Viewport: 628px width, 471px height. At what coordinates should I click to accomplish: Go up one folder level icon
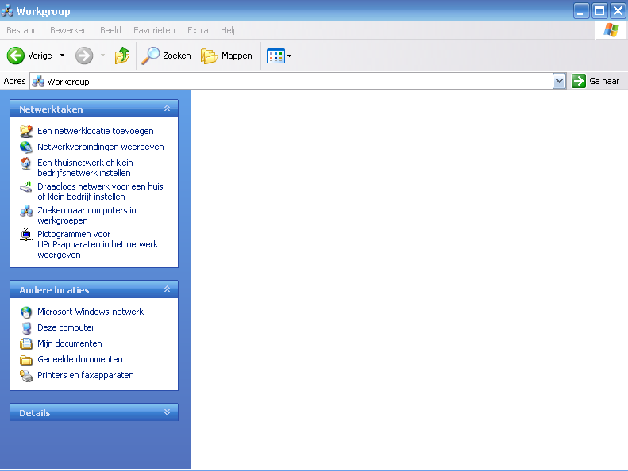[122, 56]
